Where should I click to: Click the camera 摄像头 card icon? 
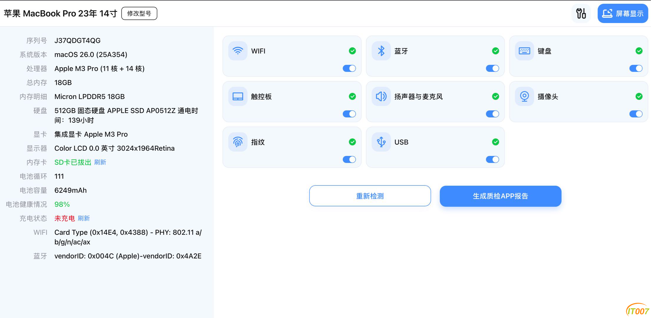click(x=524, y=97)
